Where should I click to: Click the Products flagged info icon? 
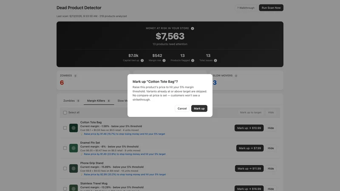pos(193,61)
